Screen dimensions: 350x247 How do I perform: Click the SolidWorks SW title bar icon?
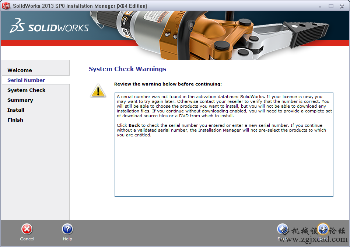(x=6, y=6)
